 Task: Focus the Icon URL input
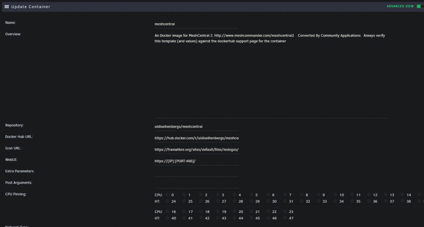197,150
